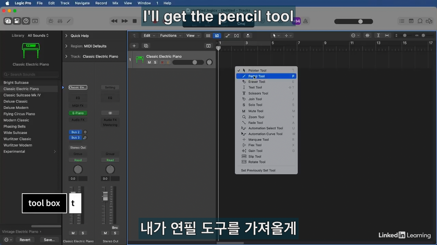Open the Command-click Tool marquee menu
Viewport: 437px width, 245px height.
click(x=288, y=35)
